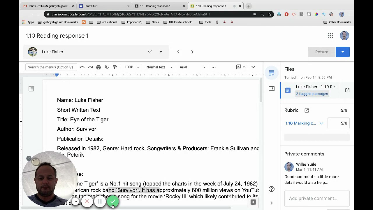Switch to the Staff Stuff tab
Image resolution: width=373 pixels, height=210 pixels.
104,6
